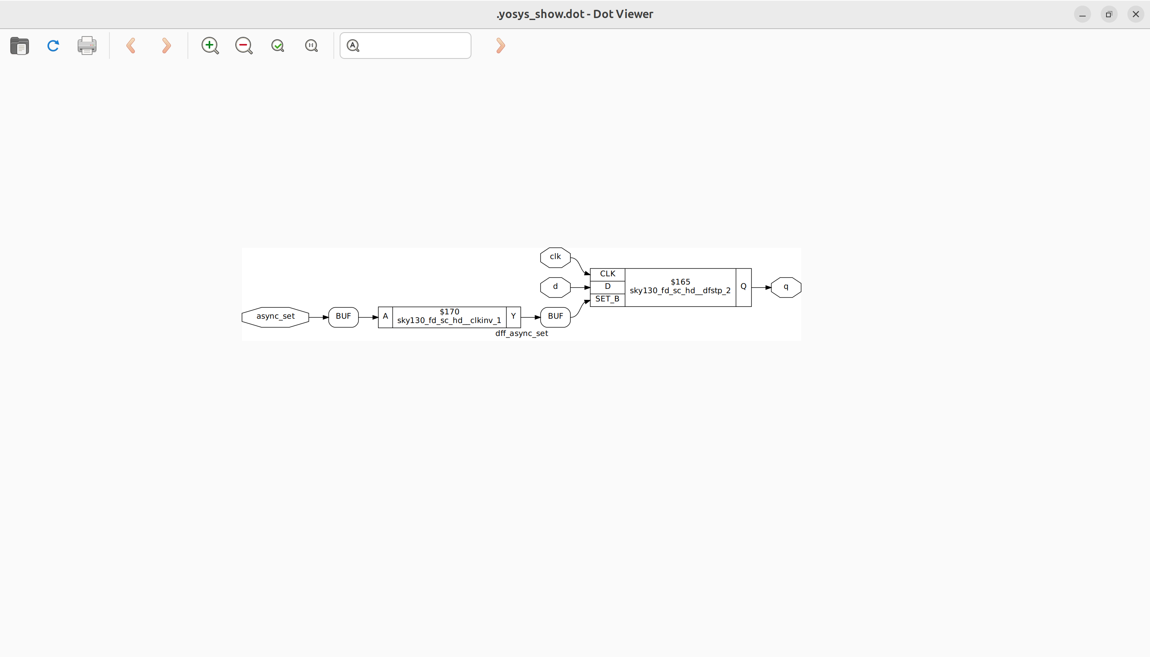Screen dimensions: 1150x657
Task: Select the d input octagon node
Action: pyautogui.click(x=555, y=287)
